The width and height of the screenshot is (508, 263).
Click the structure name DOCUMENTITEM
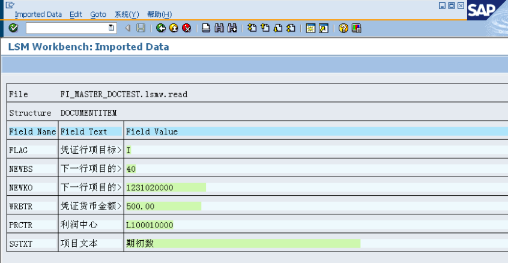click(x=88, y=113)
